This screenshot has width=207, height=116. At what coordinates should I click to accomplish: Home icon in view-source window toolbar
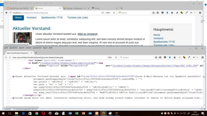(174, 57)
